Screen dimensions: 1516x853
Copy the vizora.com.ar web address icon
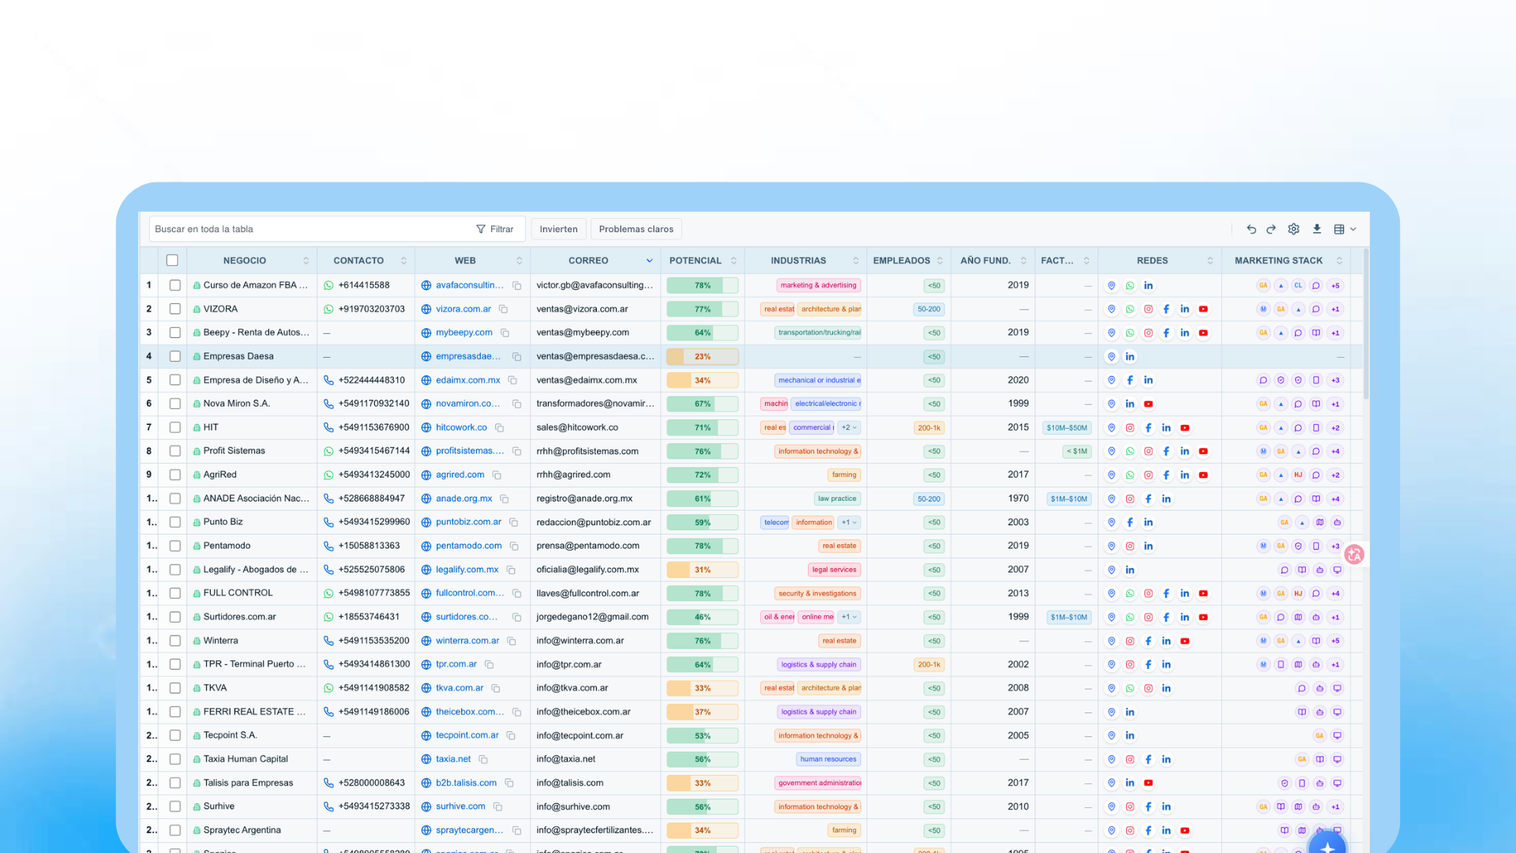coord(503,309)
